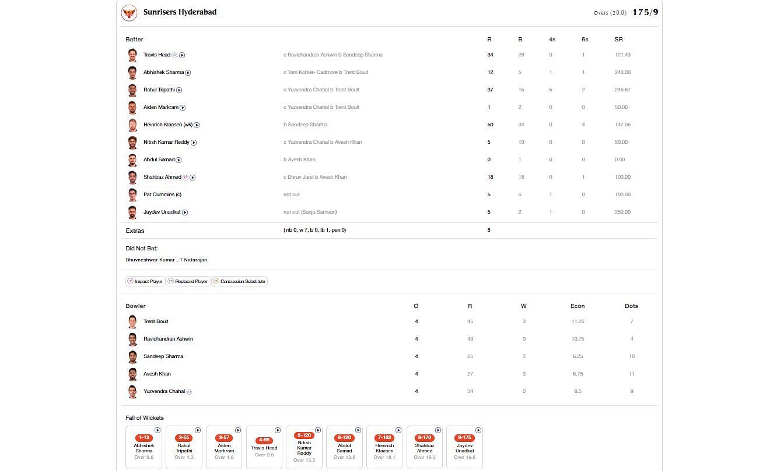
Task: Click the Dots column header
Action: [x=631, y=306]
